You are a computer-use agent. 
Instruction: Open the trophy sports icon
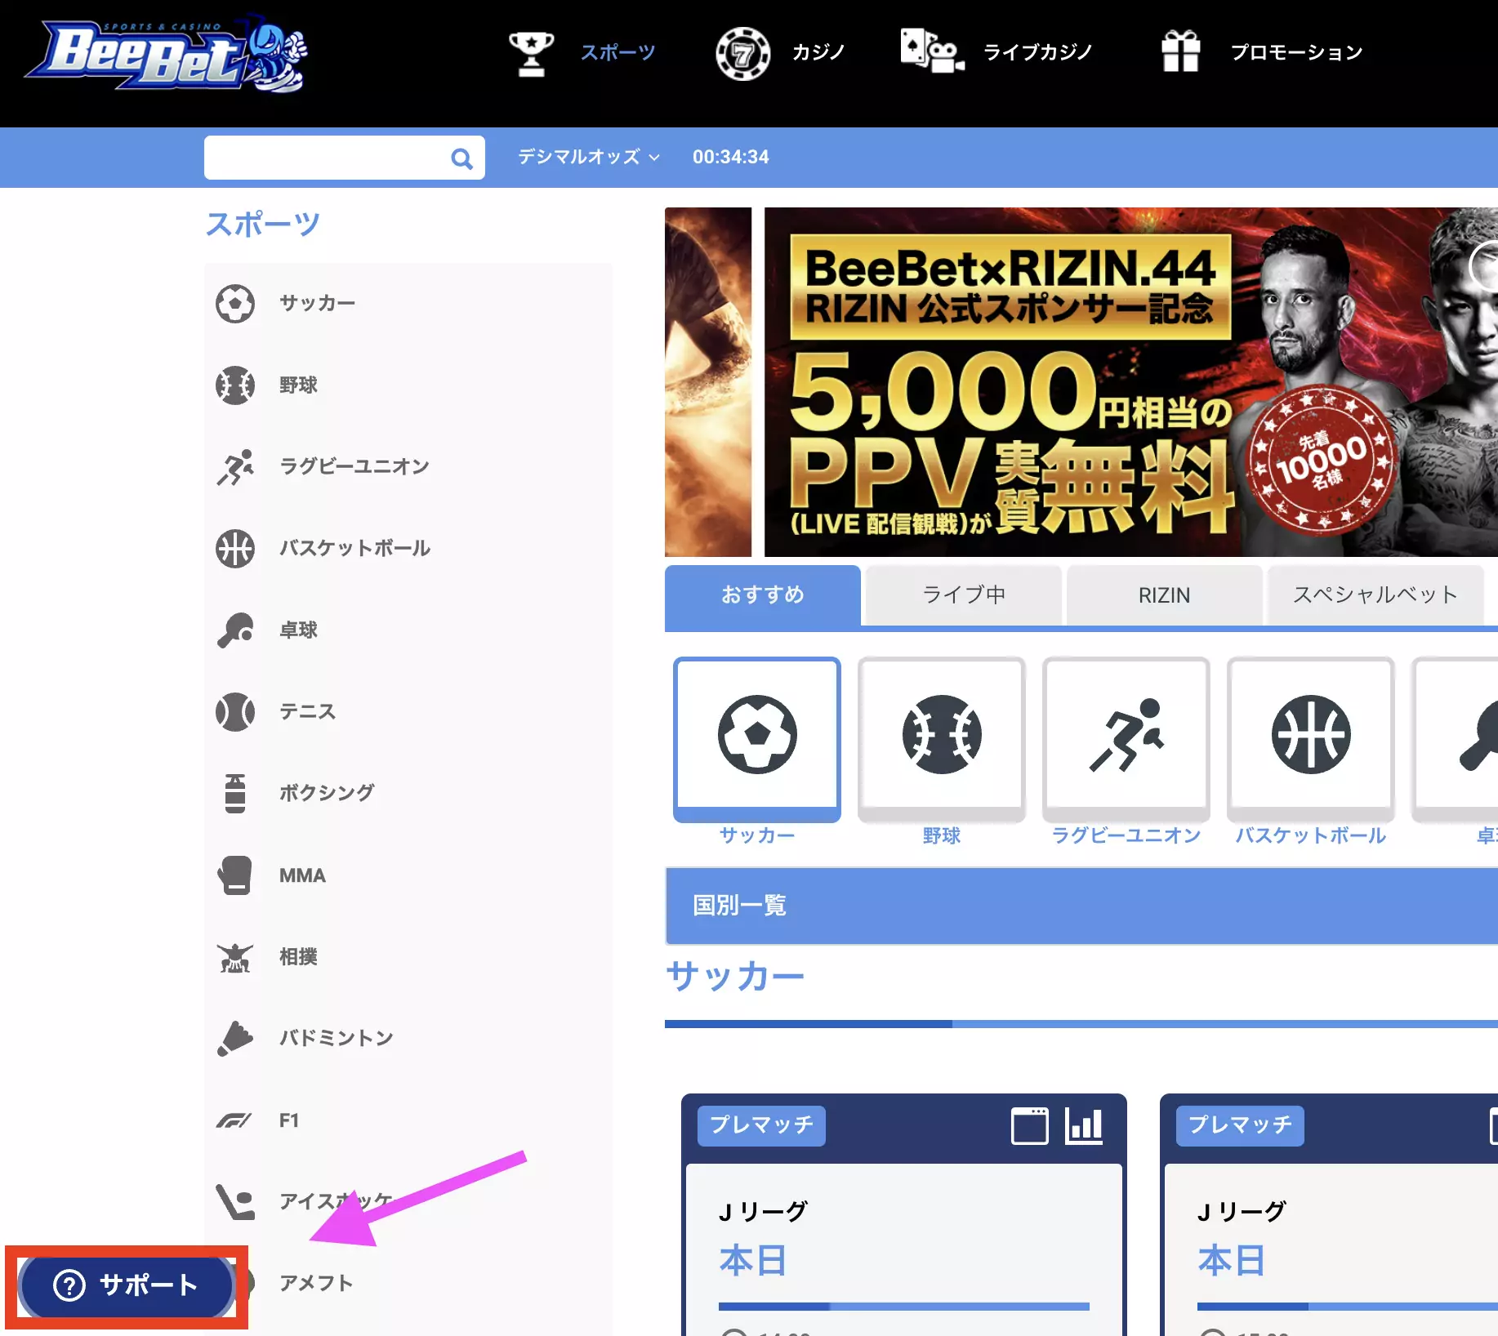tap(531, 53)
